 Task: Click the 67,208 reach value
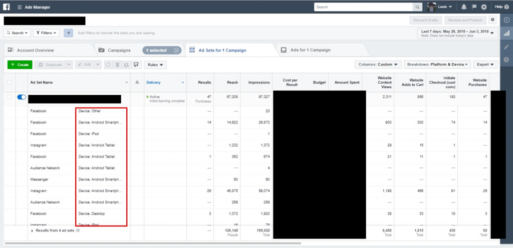click(232, 96)
